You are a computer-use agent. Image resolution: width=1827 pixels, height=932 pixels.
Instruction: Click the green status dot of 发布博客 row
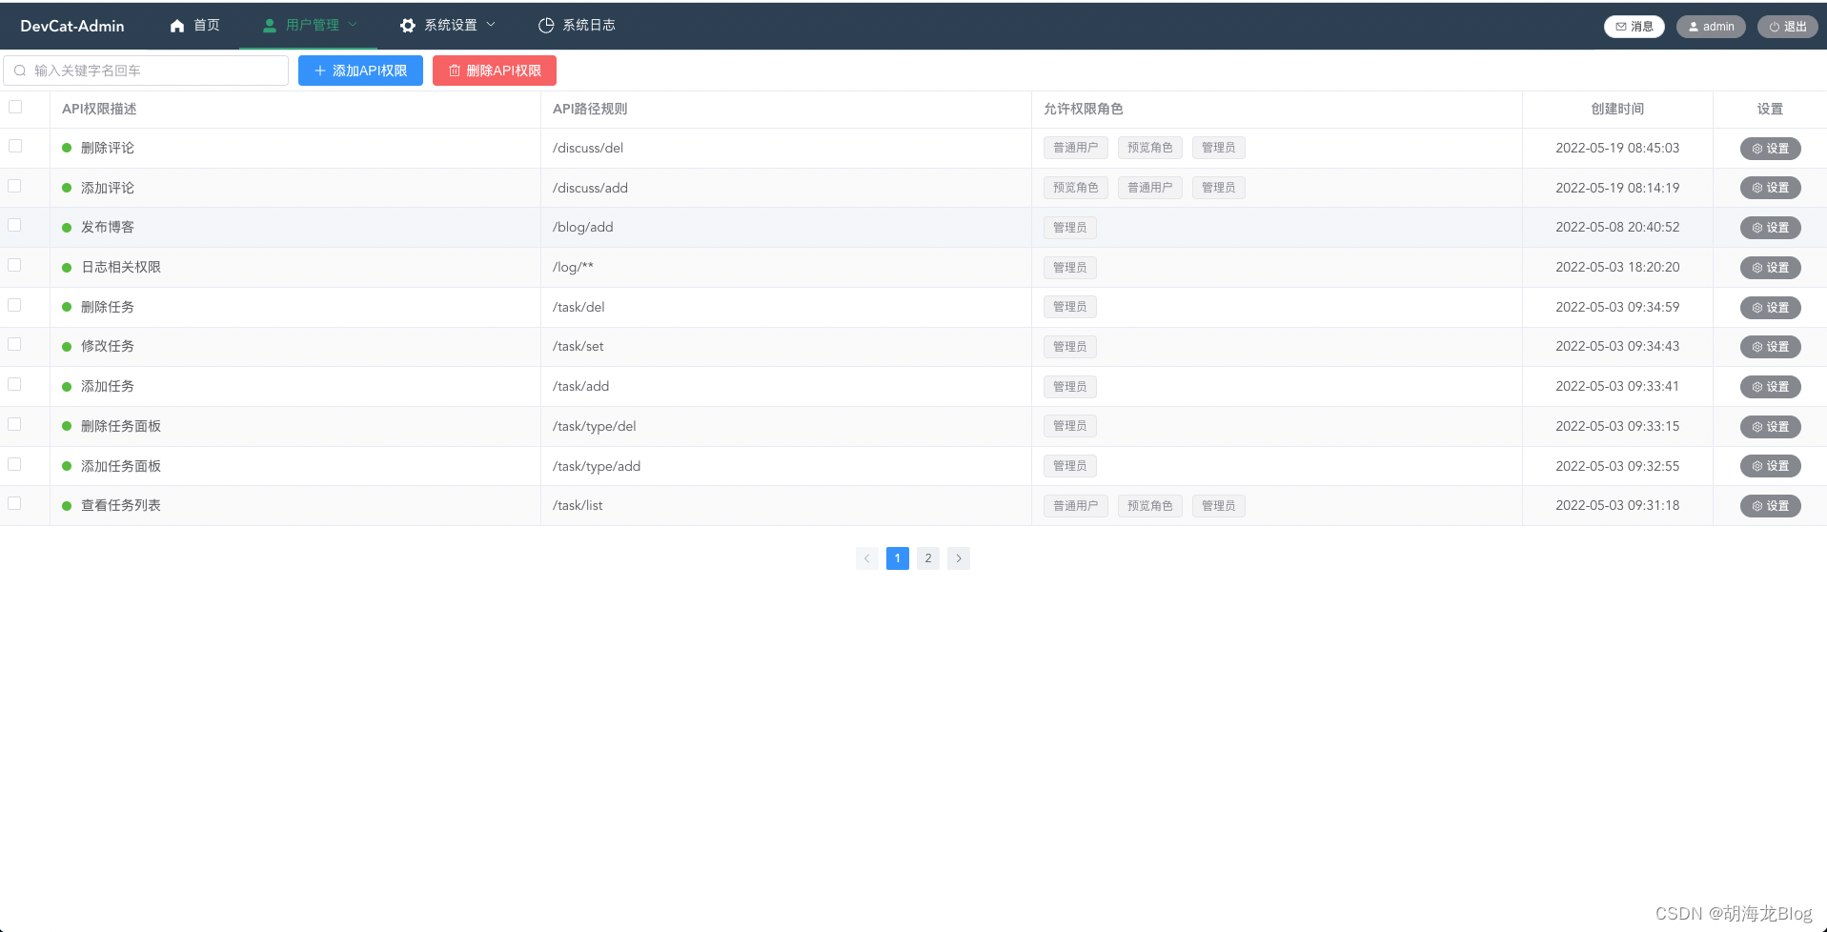[67, 228]
